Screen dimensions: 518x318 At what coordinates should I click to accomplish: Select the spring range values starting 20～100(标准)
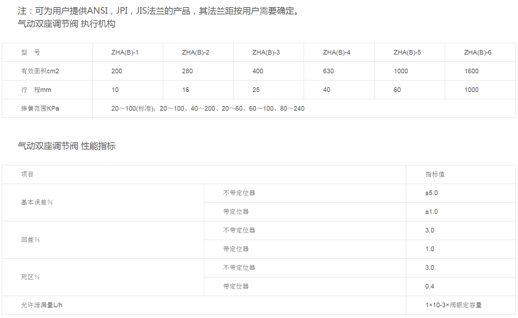pyautogui.click(x=208, y=109)
